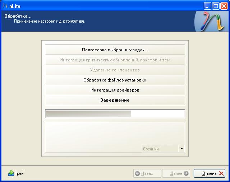The height and width of the screenshot is (182, 230).
Task: Click the processing progress bar
Action: pos(115,113)
